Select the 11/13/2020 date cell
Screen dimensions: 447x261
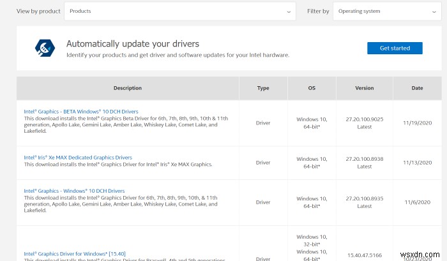tap(417, 163)
